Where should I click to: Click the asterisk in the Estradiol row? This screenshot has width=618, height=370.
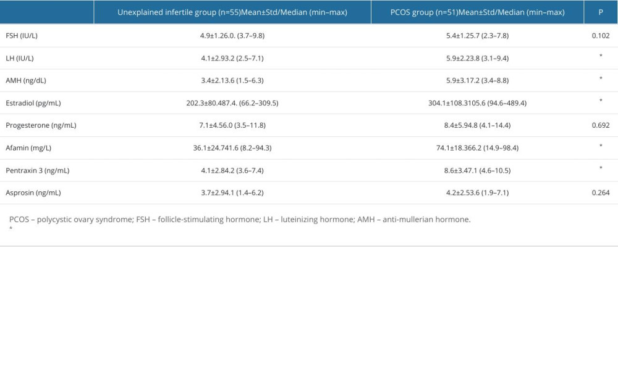click(x=601, y=101)
